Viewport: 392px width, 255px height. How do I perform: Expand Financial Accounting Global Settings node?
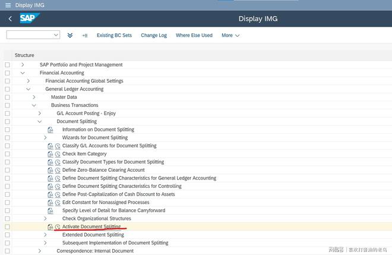tap(29, 81)
